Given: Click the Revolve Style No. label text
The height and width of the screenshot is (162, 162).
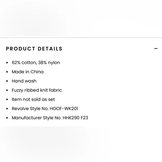Looking at the screenshot, I should click(x=30, y=109).
